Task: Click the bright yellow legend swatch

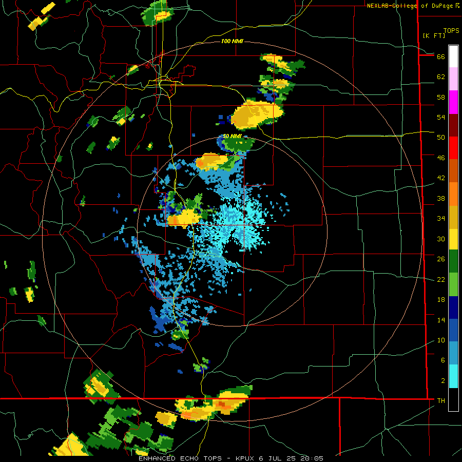Action: pyautogui.click(x=453, y=239)
